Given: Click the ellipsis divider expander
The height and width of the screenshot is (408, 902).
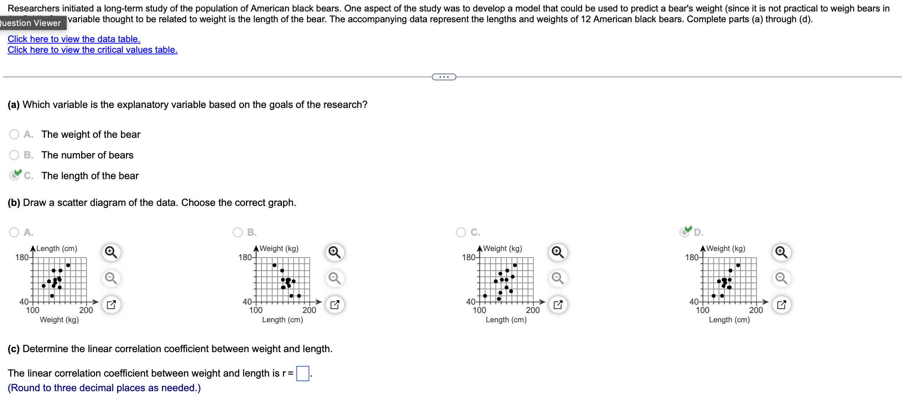Looking at the screenshot, I should (x=444, y=77).
